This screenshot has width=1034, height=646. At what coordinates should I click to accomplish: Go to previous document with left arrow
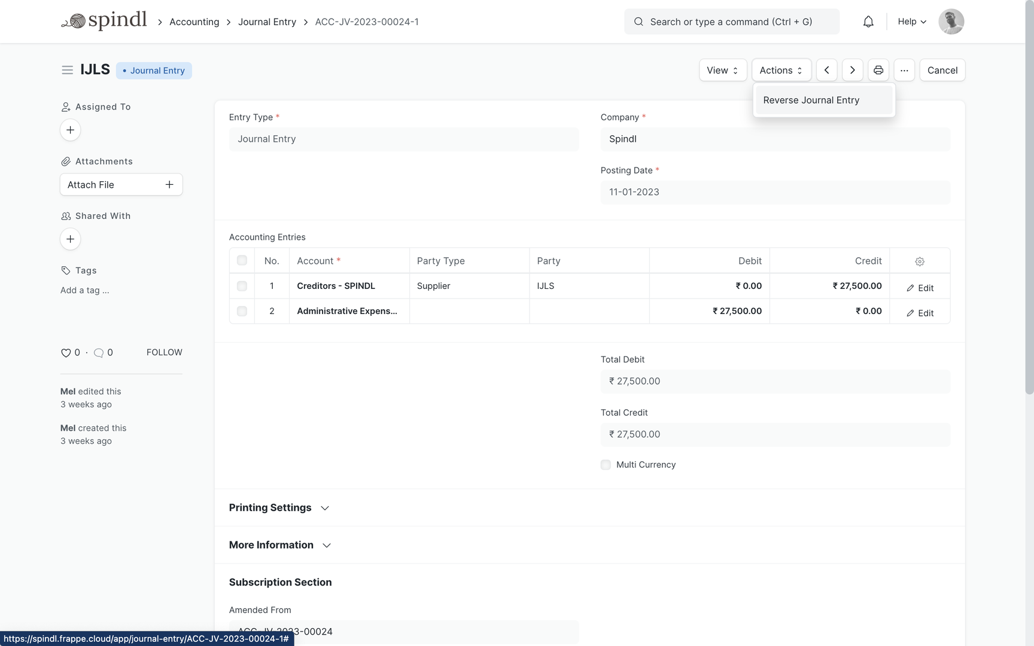[826, 70]
